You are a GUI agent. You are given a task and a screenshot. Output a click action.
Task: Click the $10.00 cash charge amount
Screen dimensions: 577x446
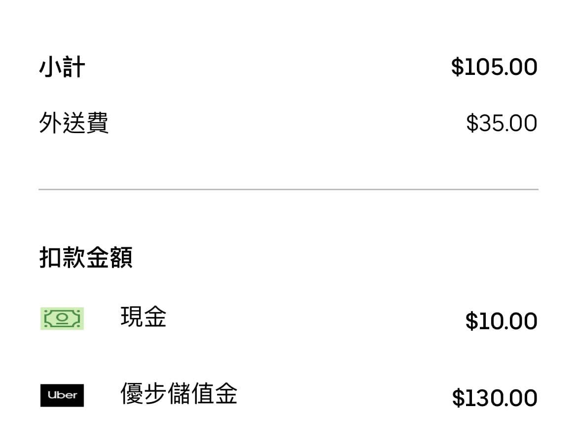click(501, 321)
